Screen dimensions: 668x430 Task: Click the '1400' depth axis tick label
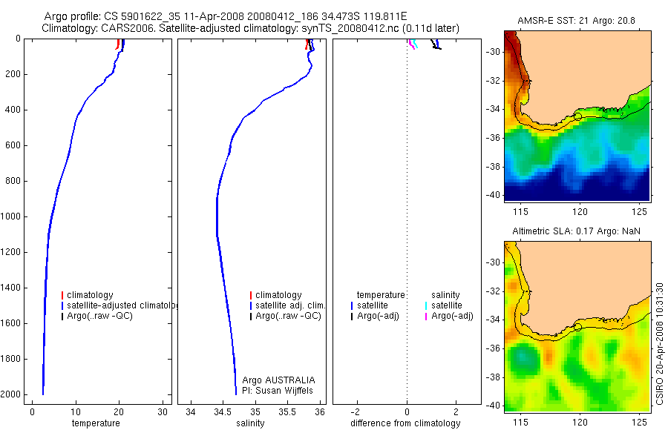point(10,288)
